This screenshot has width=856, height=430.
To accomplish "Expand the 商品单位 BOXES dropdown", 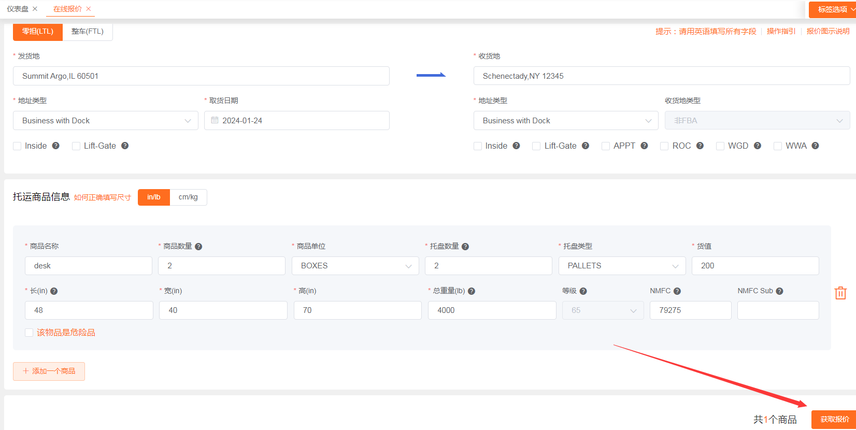I will point(355,266).
